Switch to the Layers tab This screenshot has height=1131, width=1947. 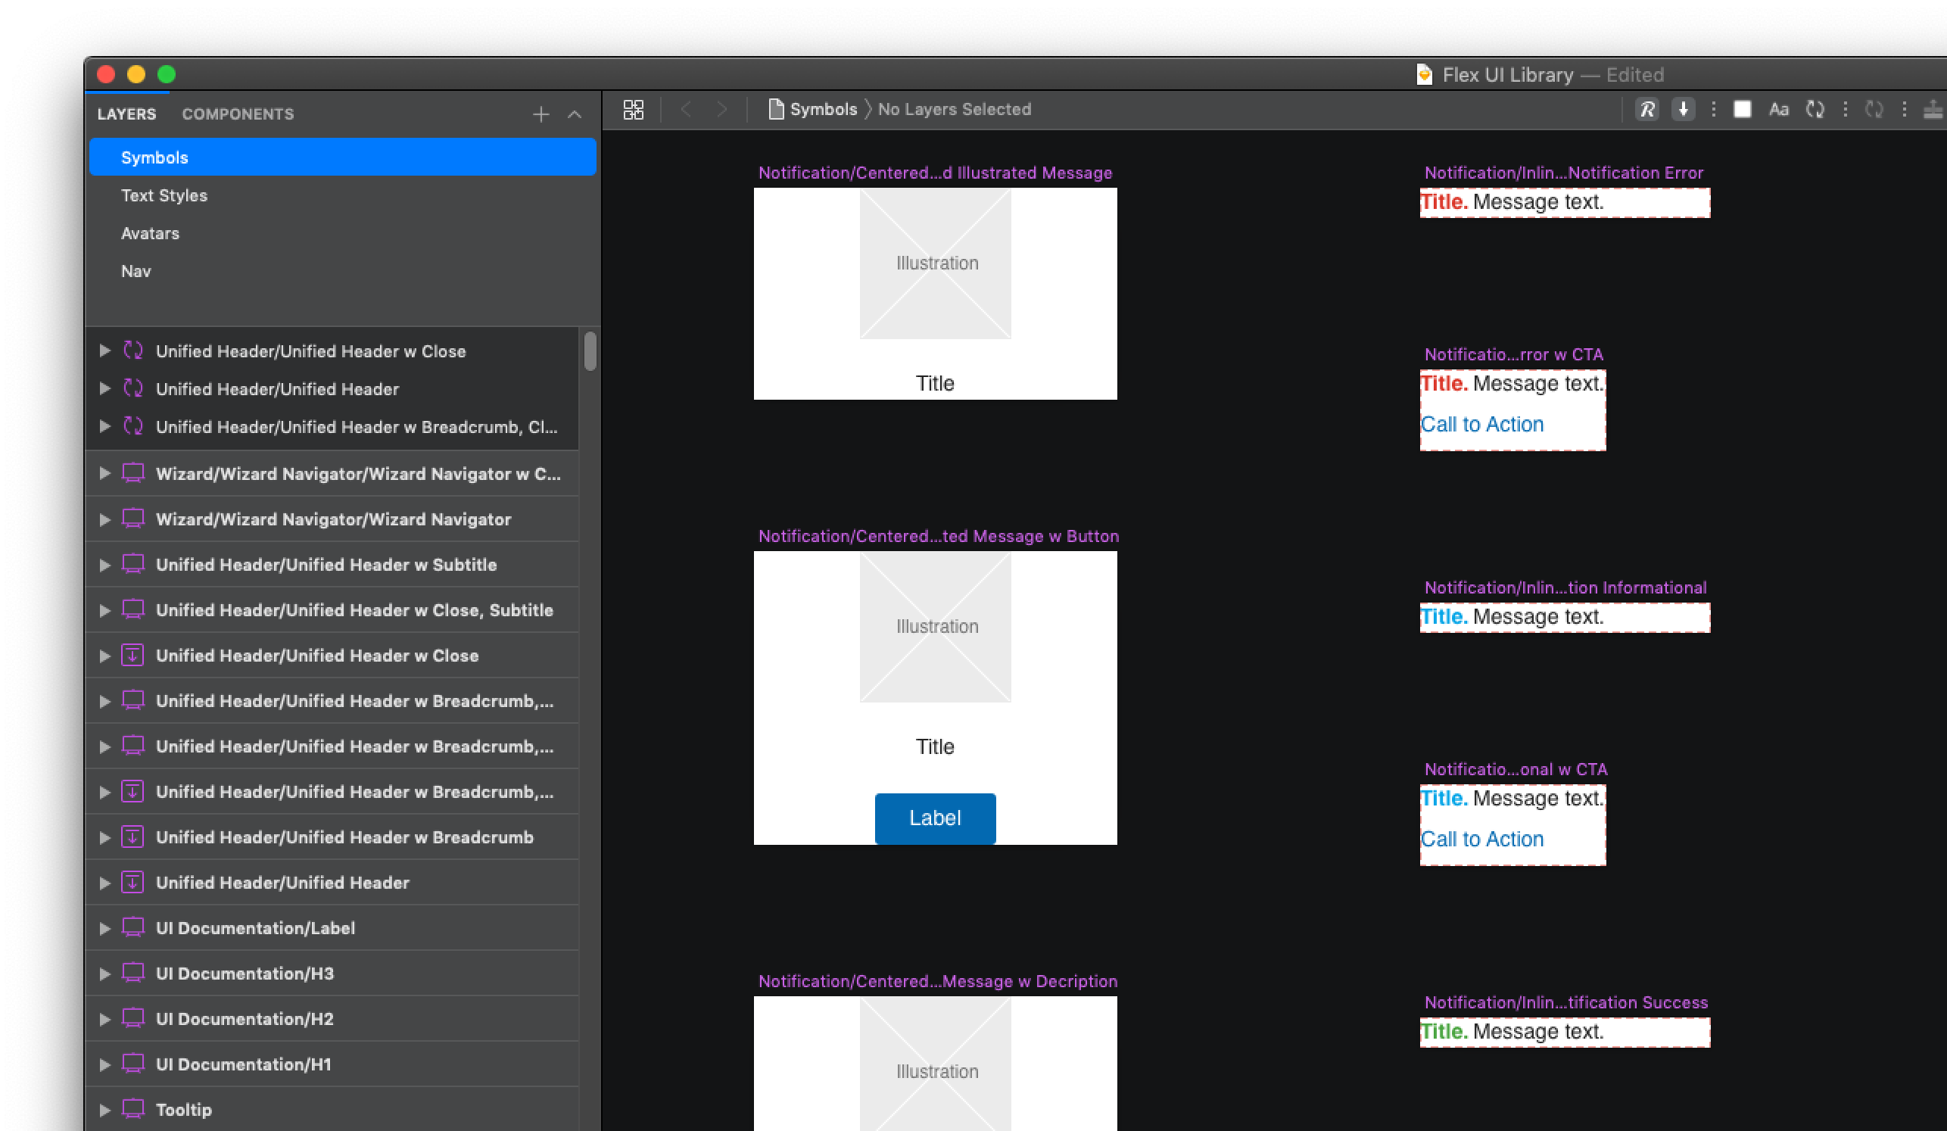point(126,114)
